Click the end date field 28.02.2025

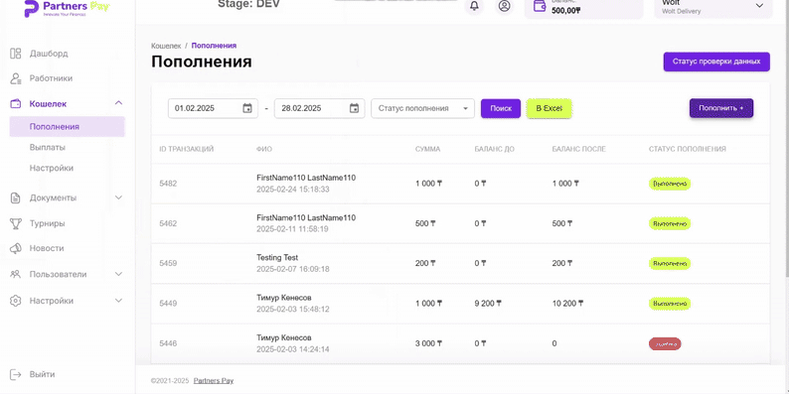[x=320, y=108]
